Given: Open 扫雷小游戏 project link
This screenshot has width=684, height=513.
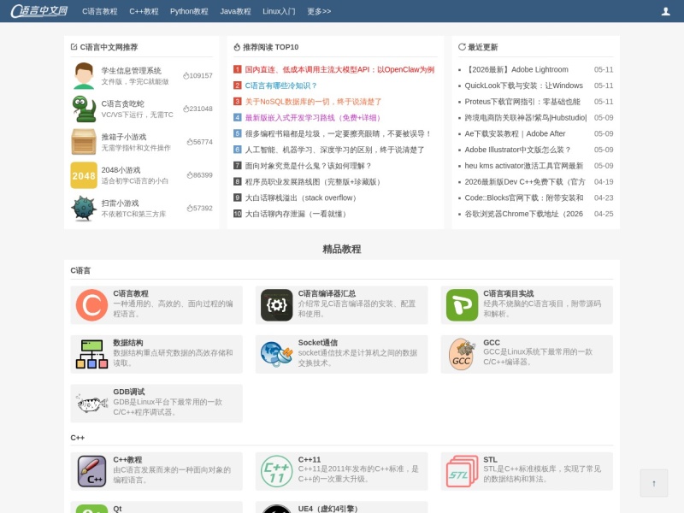Looking at the screenshot, I should pos(120,203).
